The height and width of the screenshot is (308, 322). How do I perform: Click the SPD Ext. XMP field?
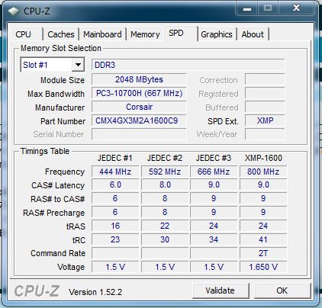point(265,120)
